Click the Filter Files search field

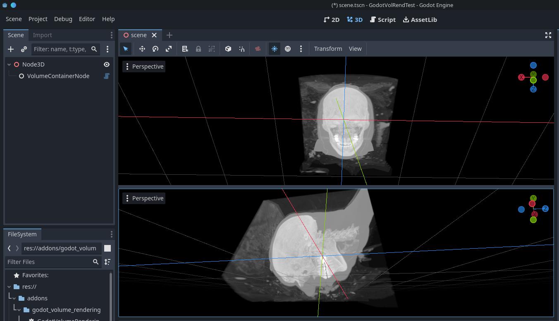point(49,262)
